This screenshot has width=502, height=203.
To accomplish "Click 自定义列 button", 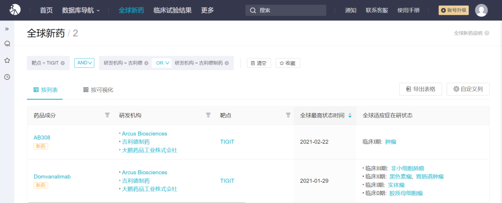I will click(468, 89).
